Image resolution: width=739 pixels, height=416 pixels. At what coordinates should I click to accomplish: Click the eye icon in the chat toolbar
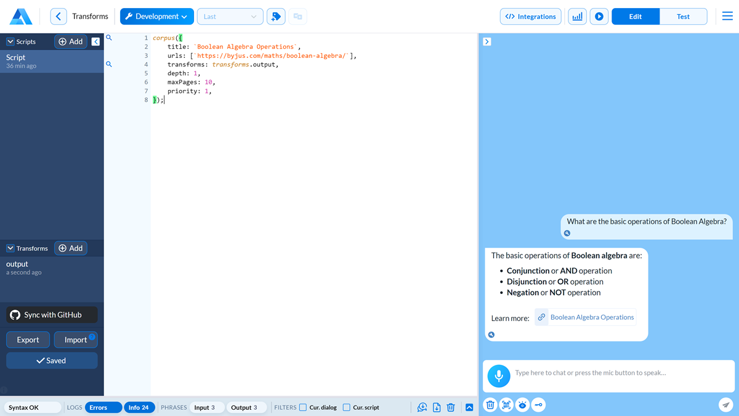(522, 405)
